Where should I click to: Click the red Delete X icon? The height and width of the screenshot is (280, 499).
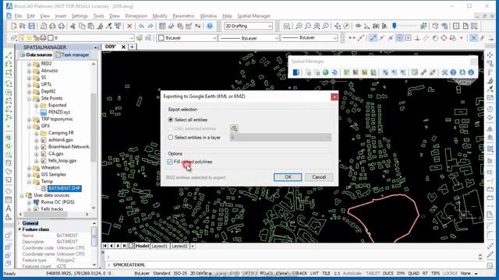point(129,26)
